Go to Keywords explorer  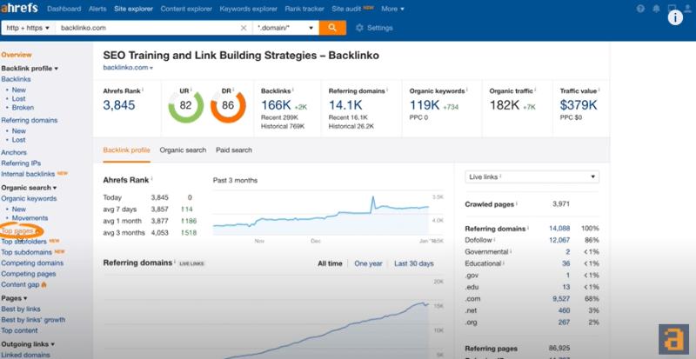coord(249,9)
